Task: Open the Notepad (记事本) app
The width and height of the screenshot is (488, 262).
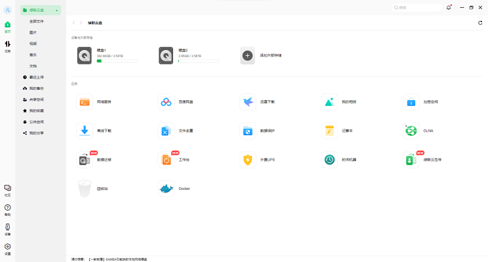Action: (330, 131)
